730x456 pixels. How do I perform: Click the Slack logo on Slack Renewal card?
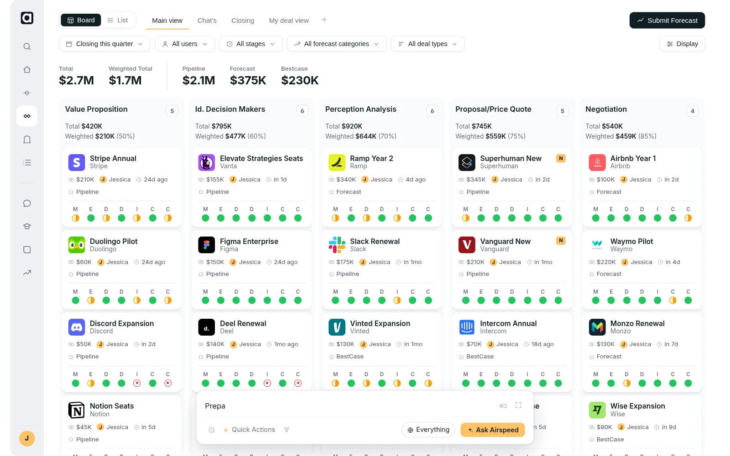337,245
